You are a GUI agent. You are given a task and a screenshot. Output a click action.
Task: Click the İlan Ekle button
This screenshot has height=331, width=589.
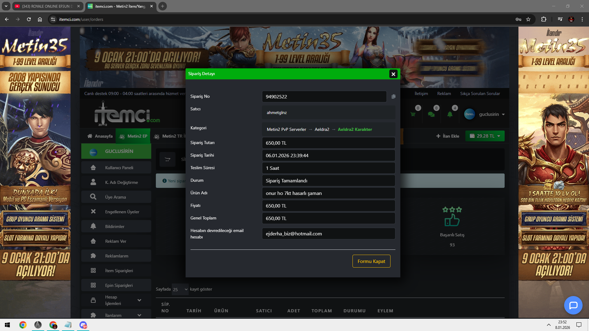pyautogui.click(x=448, y=136)
